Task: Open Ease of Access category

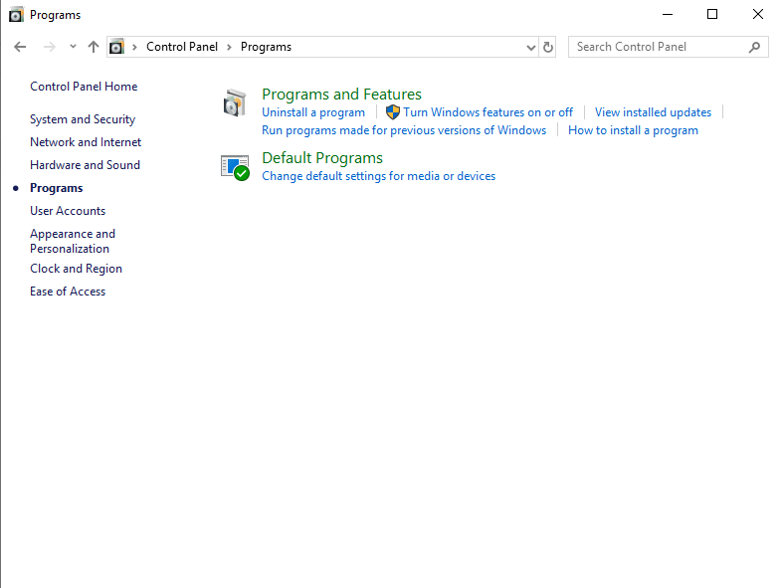Action: 68,292
